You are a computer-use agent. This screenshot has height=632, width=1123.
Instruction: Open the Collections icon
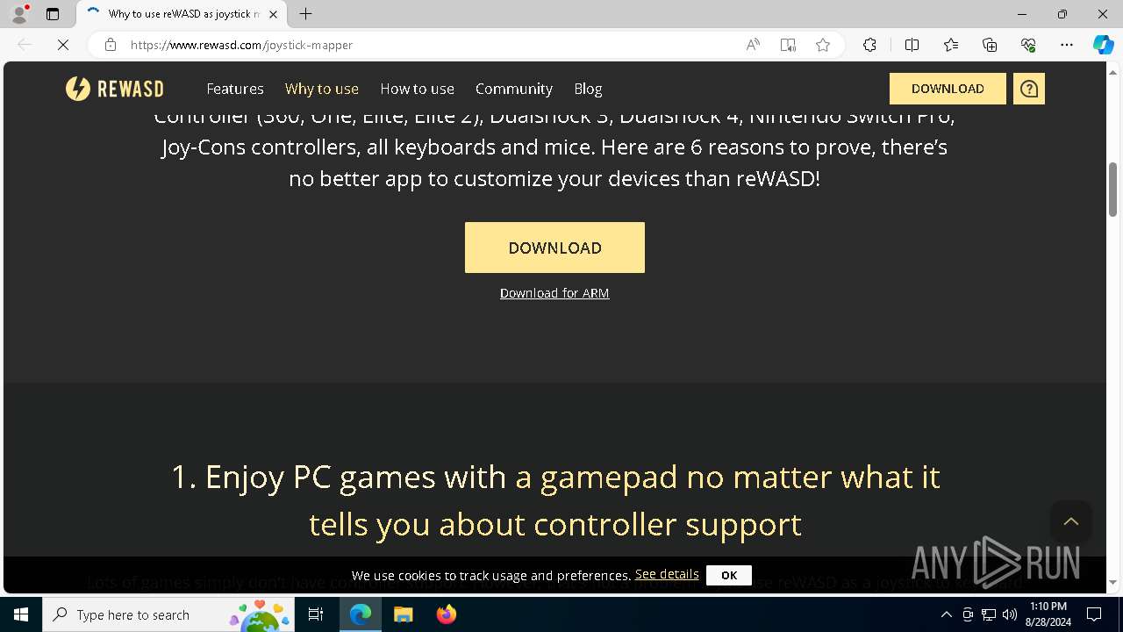pos(990,45)
